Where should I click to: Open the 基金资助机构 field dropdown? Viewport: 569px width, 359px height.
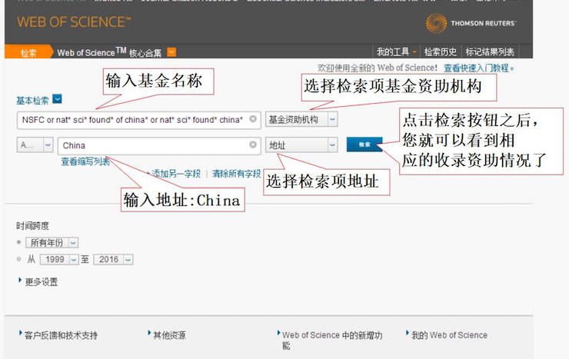[332, 120]
